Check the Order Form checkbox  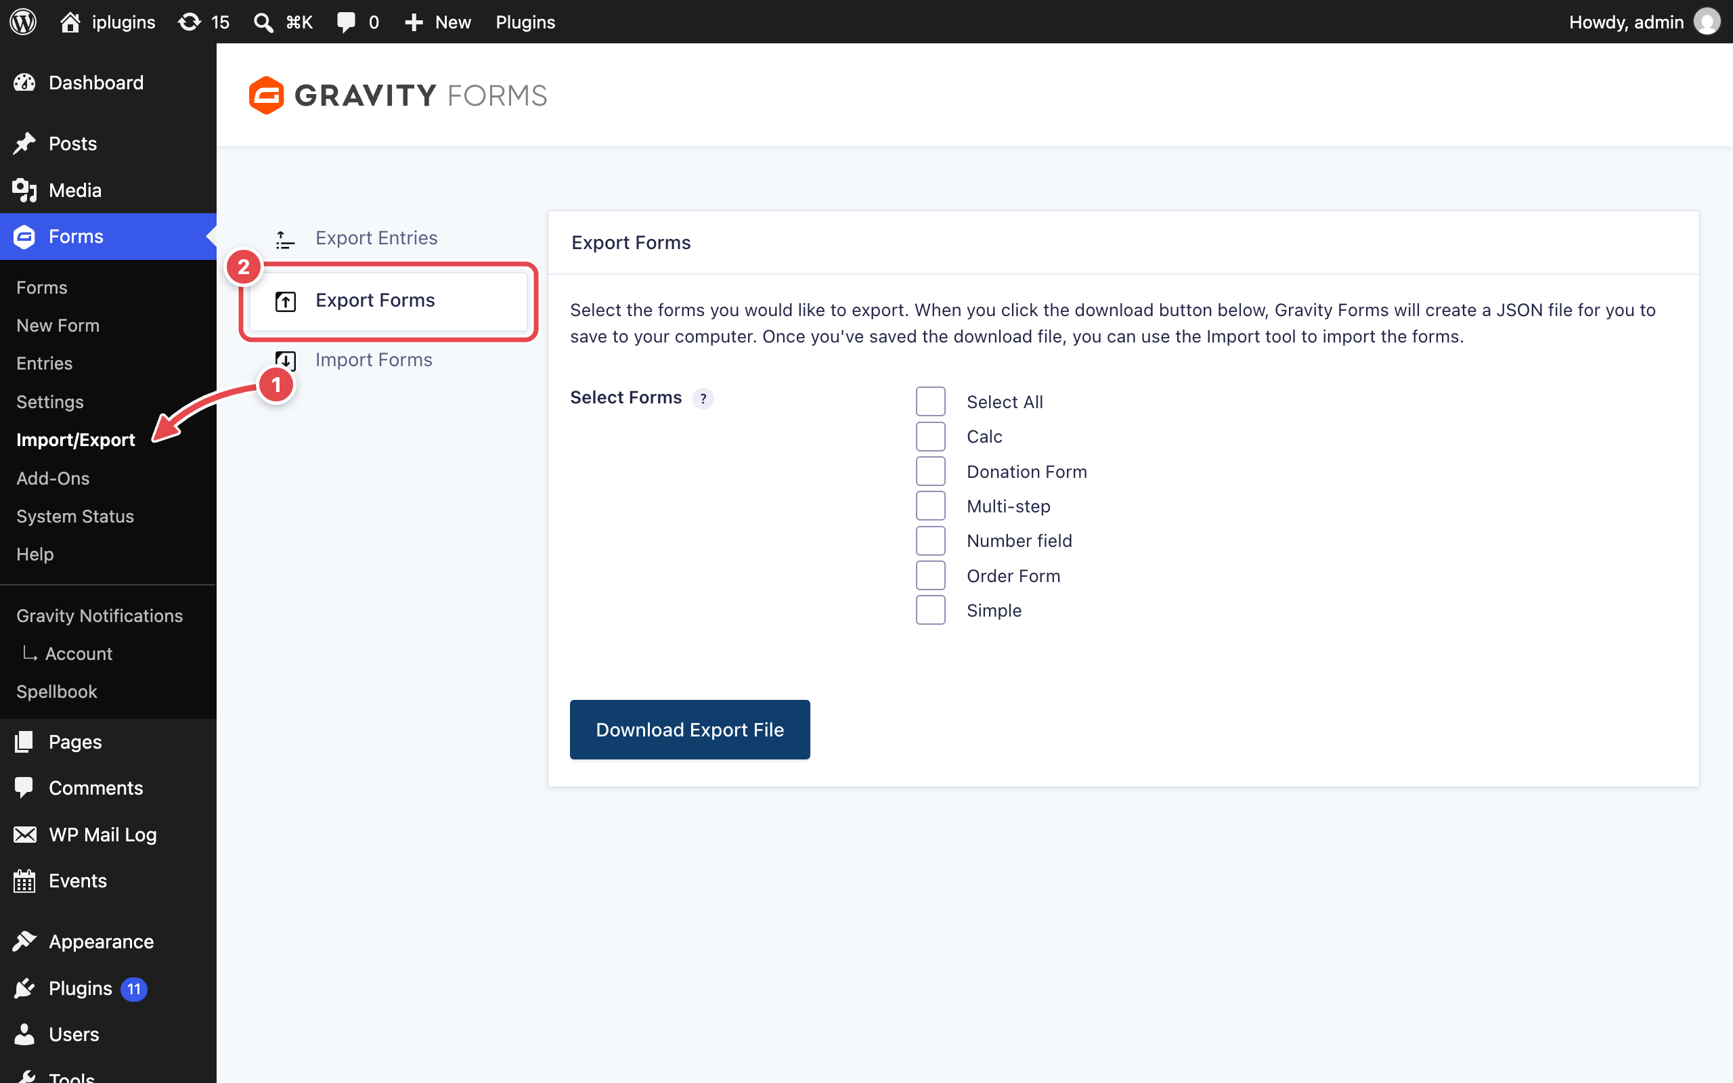[x=930, y=575]
